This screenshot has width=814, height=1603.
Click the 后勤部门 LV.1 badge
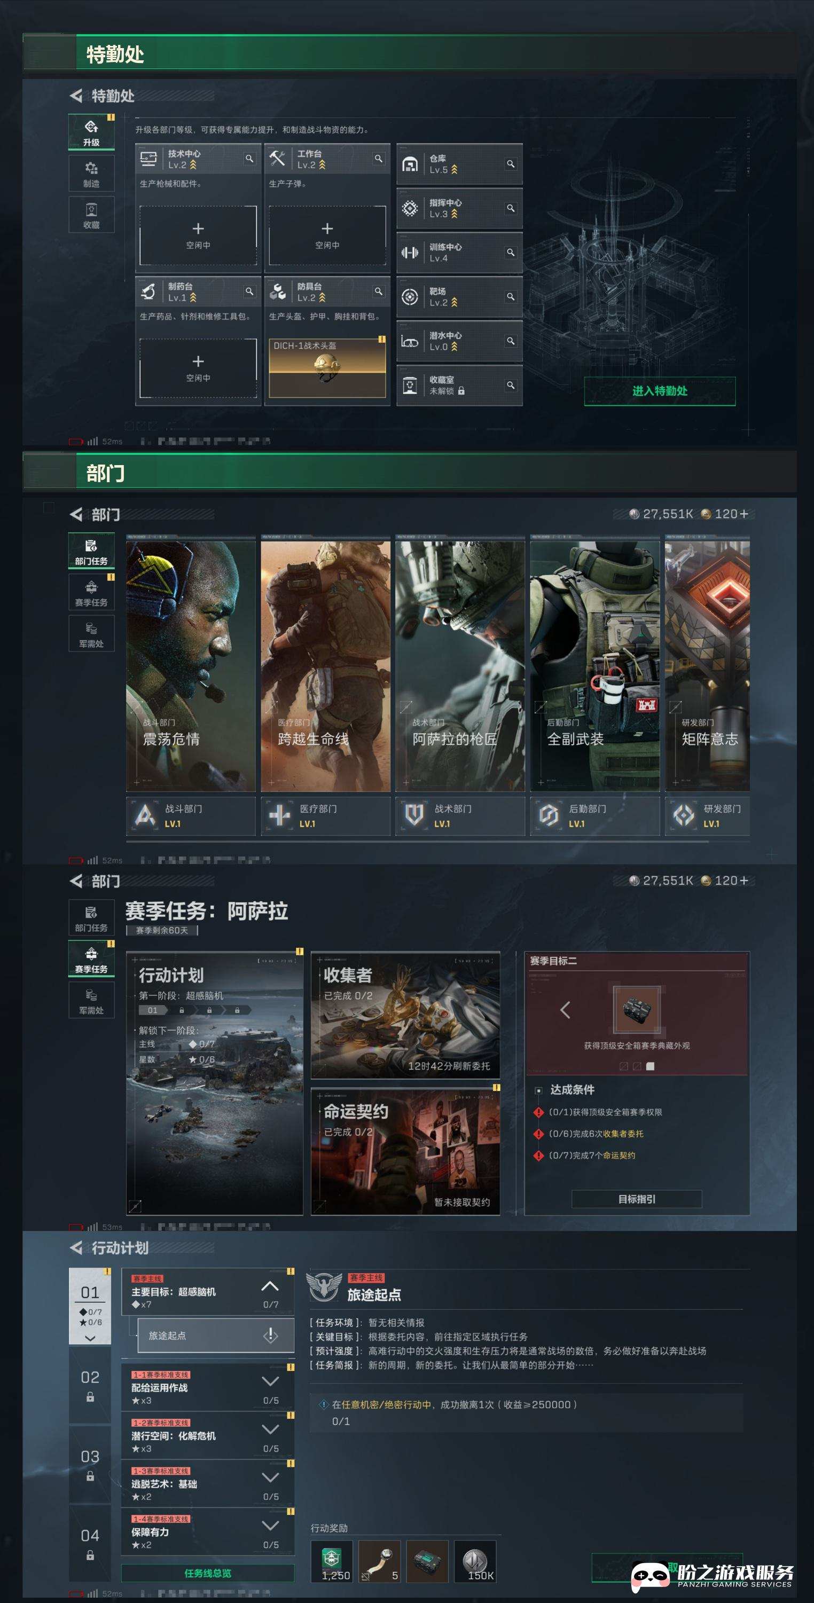pyautogui.click(x=595, y=816)
